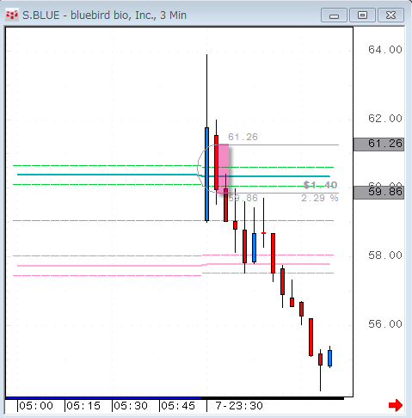The height and width of the screenshot is (418, 412).
Task: Click the 56.00 price axis label
Action: click(x=385, y=324)
